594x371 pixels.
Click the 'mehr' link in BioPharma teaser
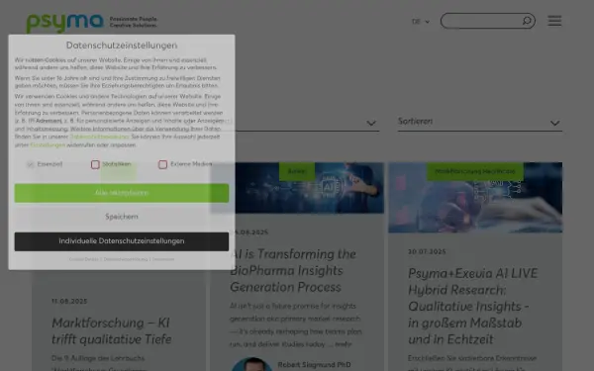pos(344,344)
